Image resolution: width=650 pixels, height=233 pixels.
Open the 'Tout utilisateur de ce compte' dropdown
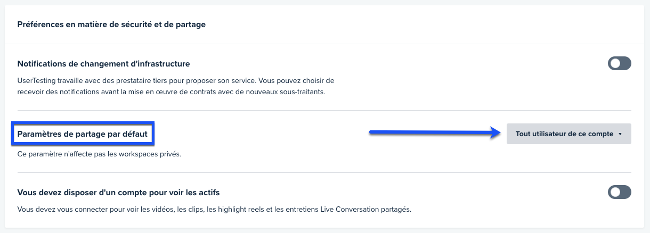click(568, 134)
